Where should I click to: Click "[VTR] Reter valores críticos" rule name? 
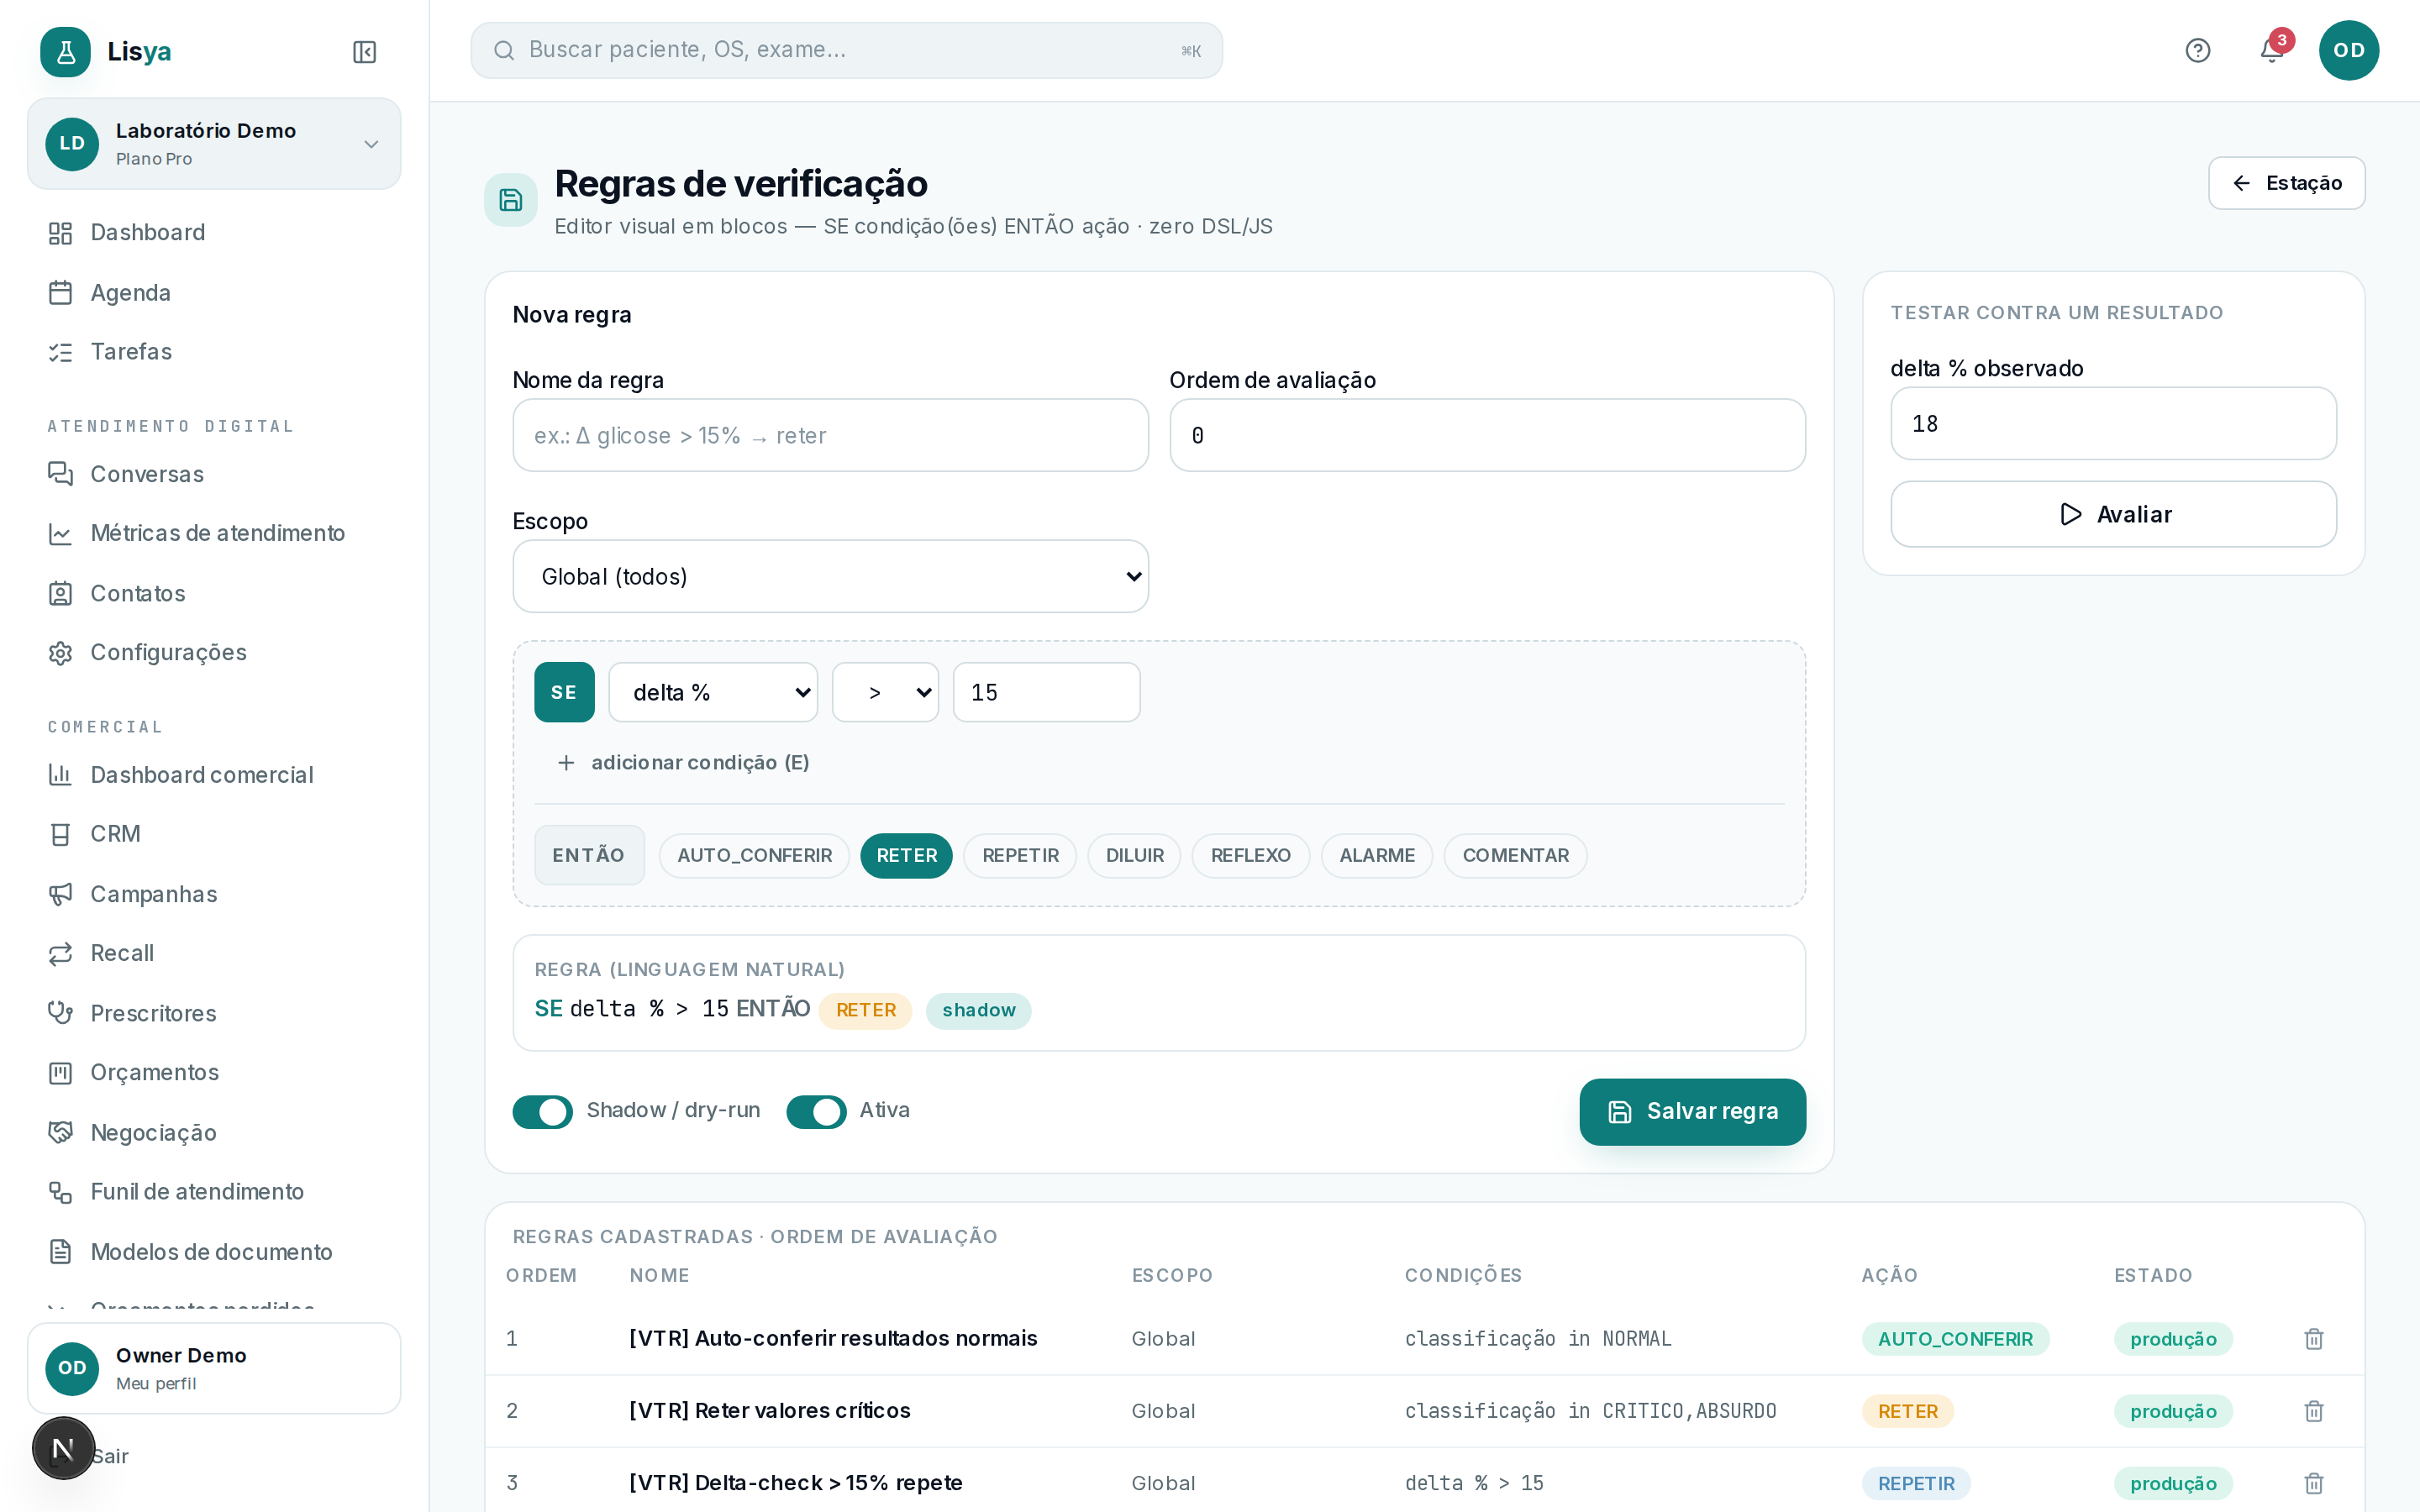pos(769,1411)
